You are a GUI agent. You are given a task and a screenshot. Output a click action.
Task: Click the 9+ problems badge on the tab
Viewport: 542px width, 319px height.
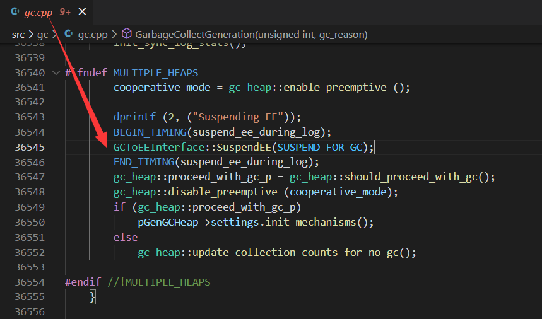tap(65, 12)
